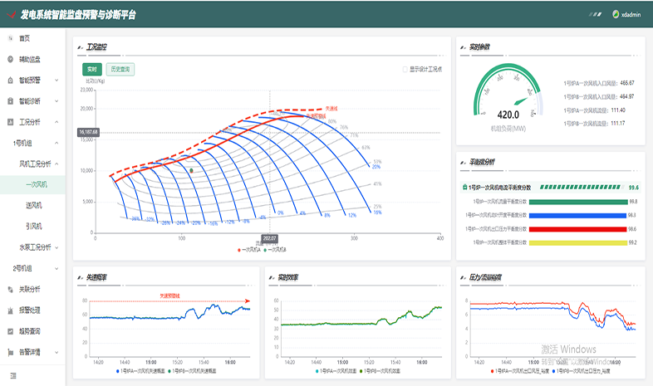Open 辅助监盘 via its sidebar icon
The image size is (653, 386).
(10, 59)
